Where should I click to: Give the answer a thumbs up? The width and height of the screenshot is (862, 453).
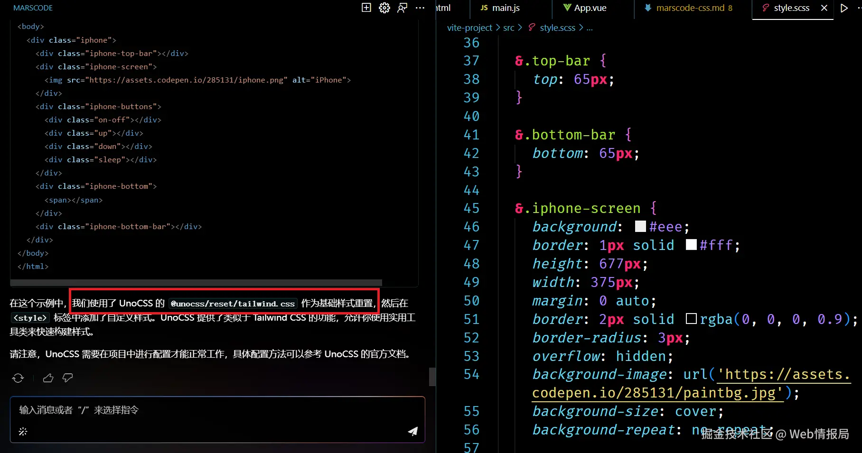tap(48, 378)
